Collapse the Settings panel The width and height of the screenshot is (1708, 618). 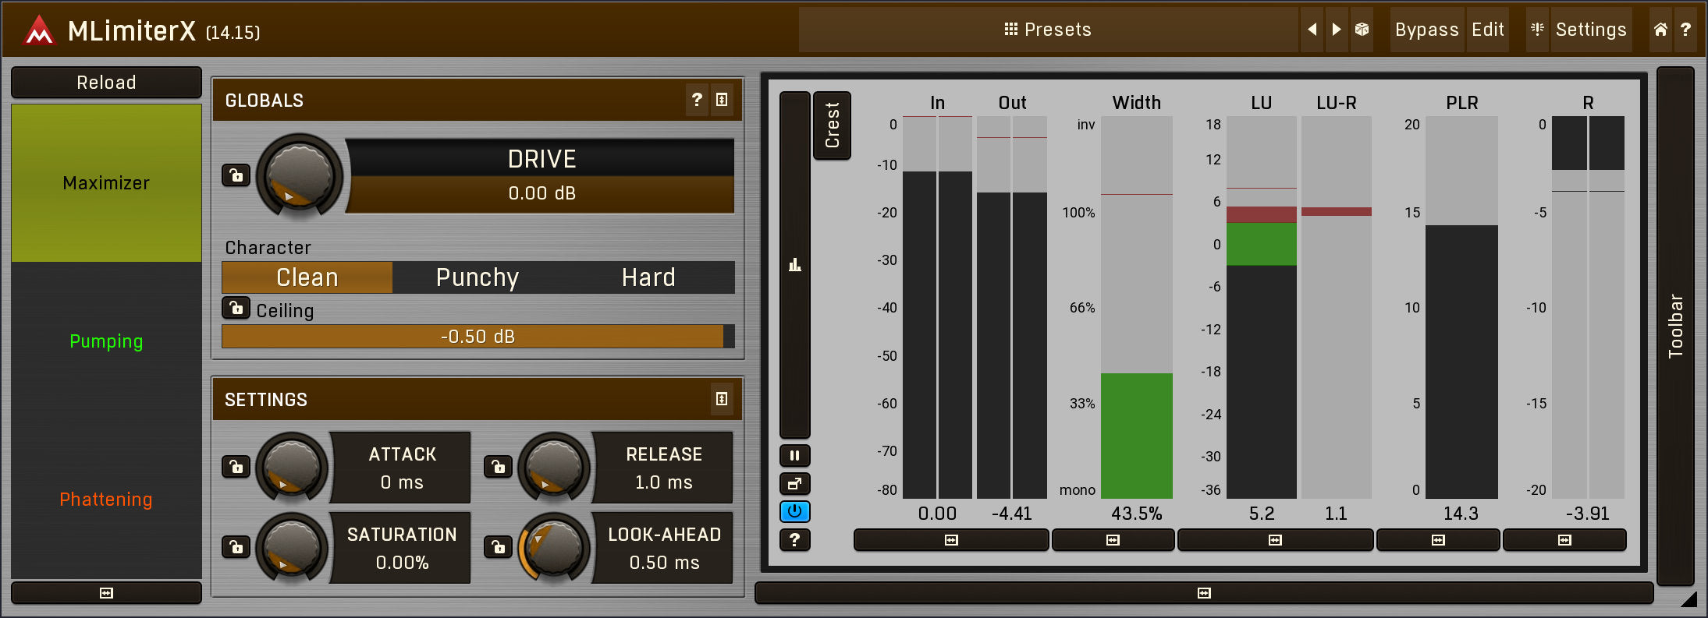point(722,399)
